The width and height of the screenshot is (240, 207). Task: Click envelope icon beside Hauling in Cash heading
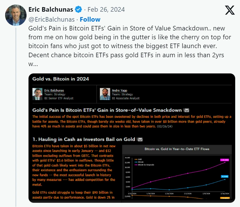(140, 139)
